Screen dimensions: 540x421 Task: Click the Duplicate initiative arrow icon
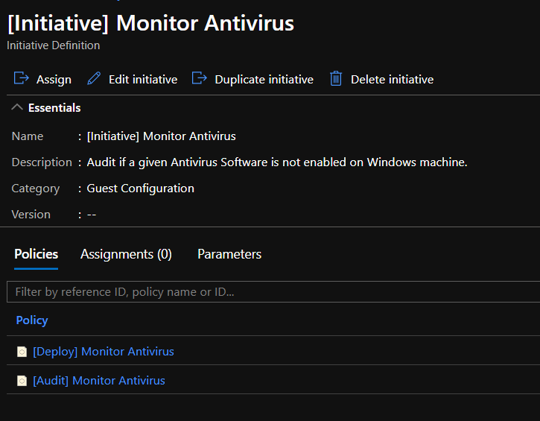[199, 79]
